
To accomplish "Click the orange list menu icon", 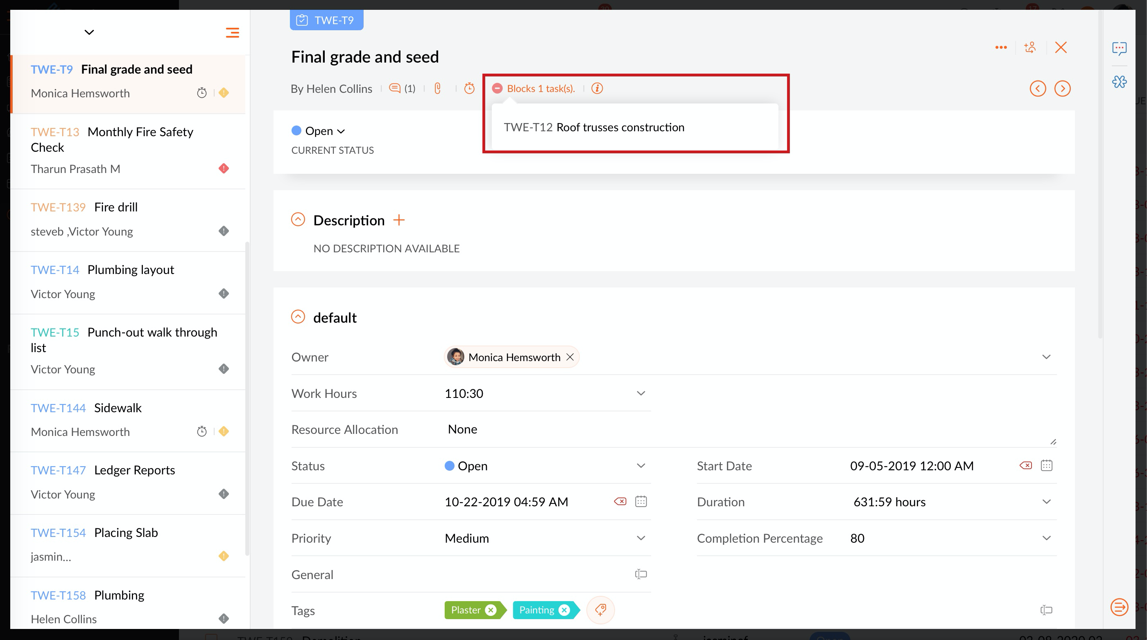I will coord(232,32).
